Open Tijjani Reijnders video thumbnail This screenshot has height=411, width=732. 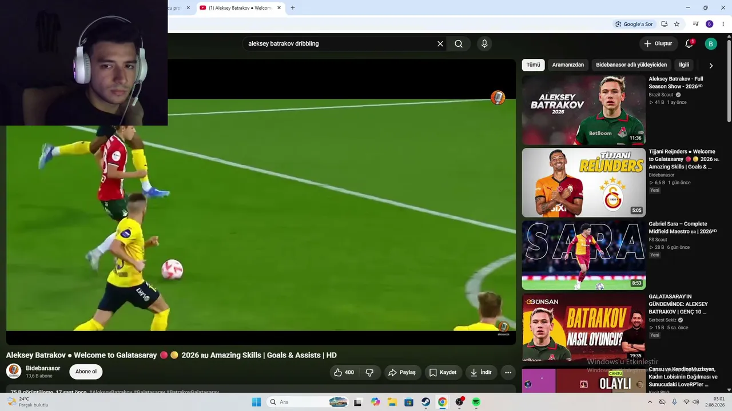[x=583, y=183]
